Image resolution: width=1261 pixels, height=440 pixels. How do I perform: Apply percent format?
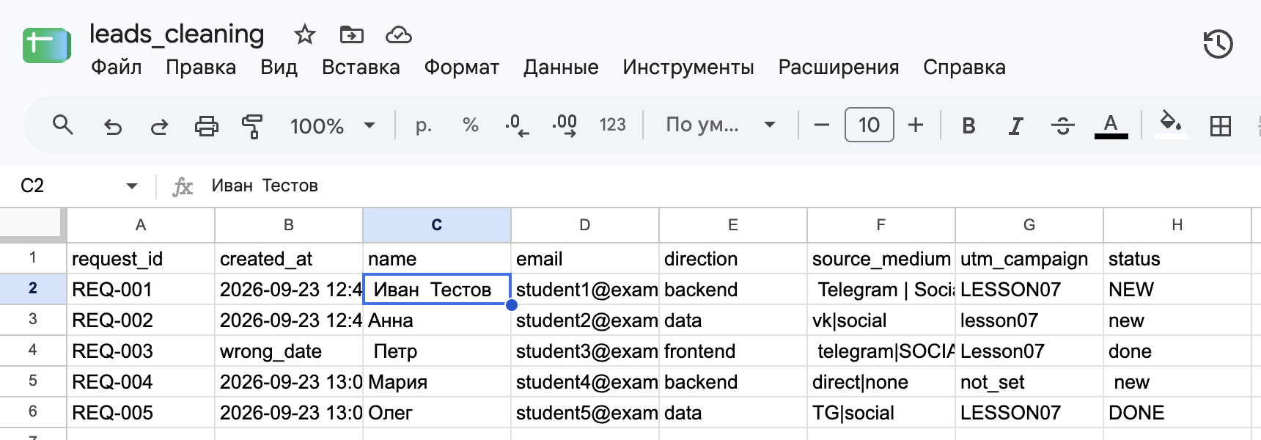(471, 125)
